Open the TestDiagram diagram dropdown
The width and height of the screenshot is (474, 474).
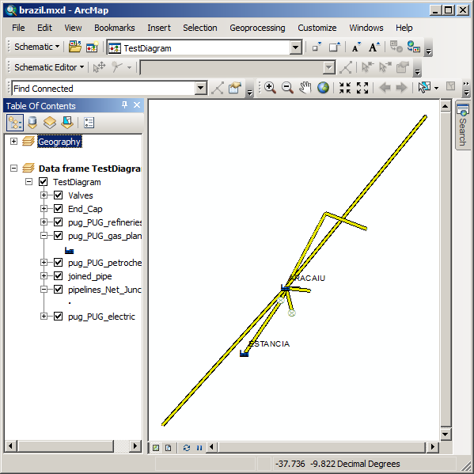296,47
